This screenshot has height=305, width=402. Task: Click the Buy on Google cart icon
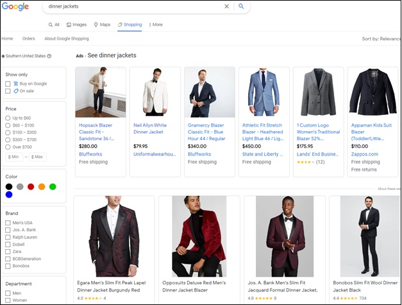pos(16,83)
